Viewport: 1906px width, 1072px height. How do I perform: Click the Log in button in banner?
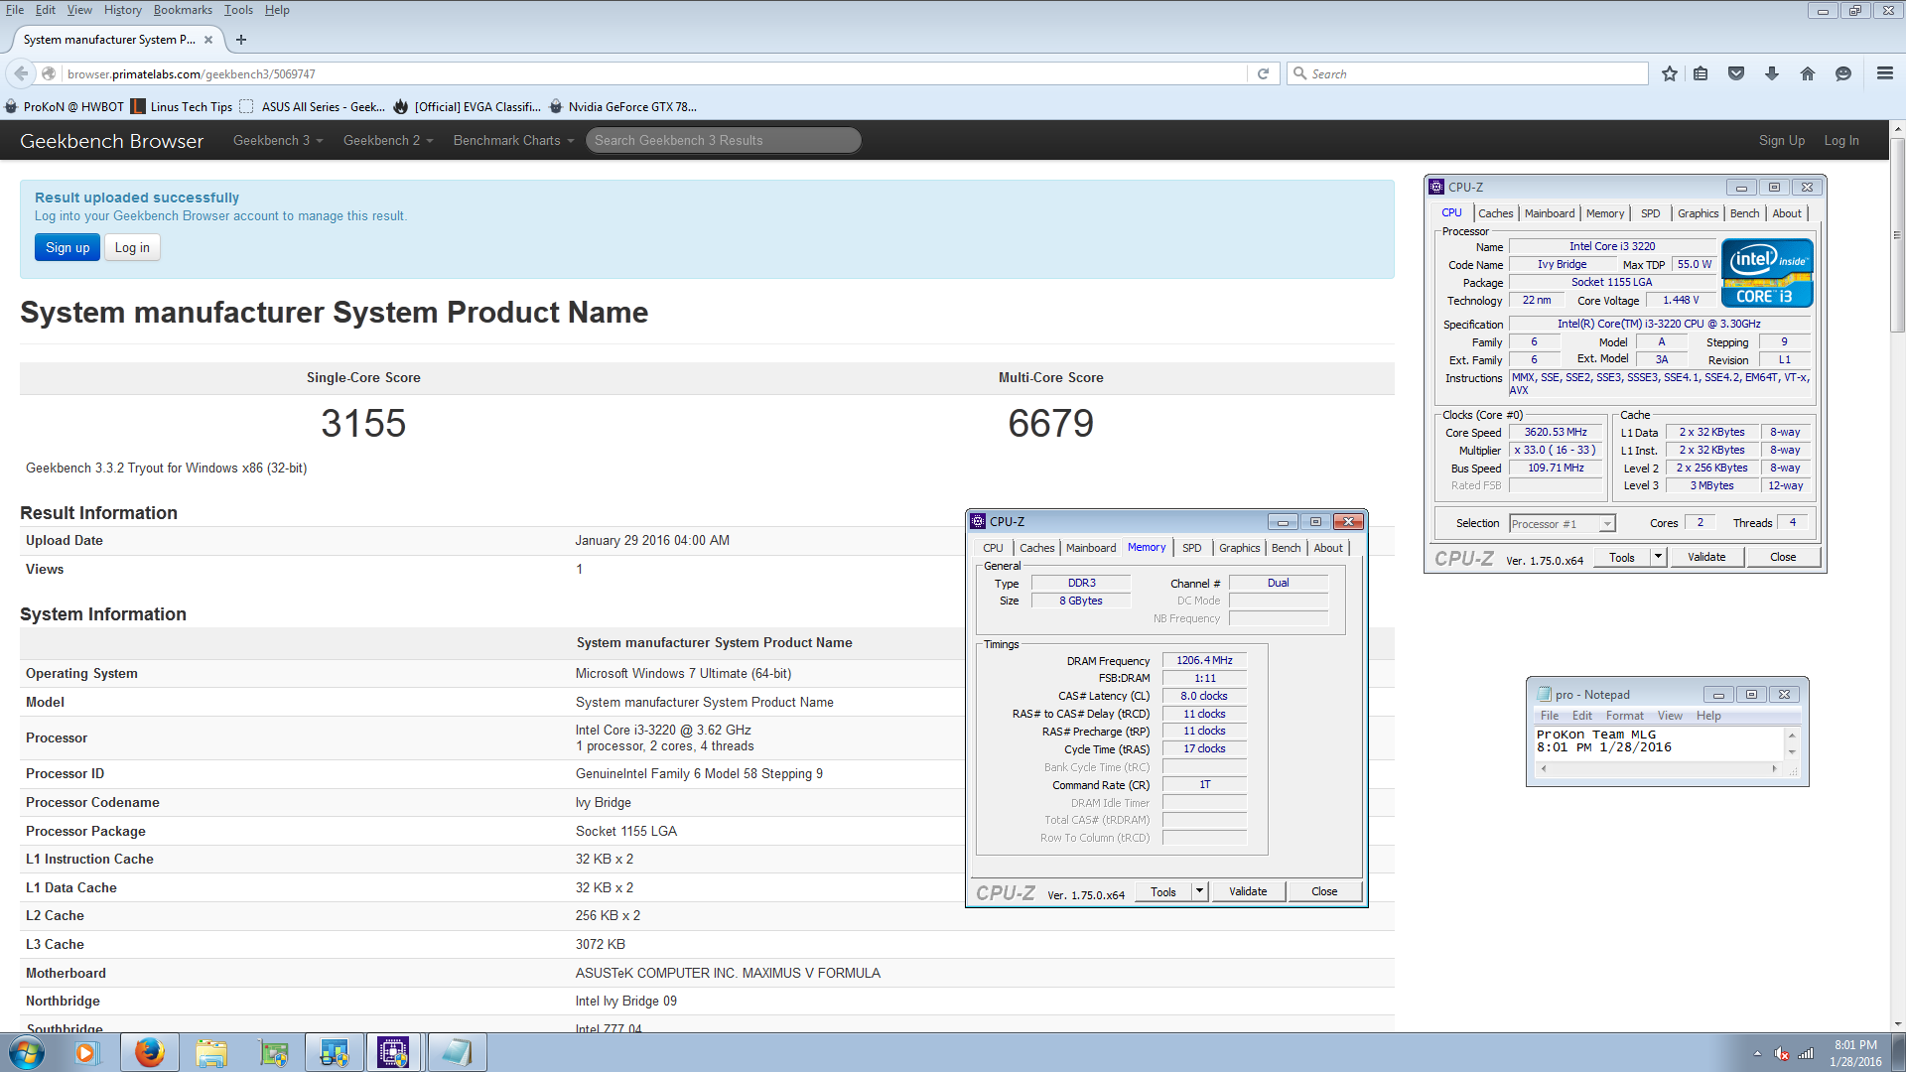pos(132,247)
